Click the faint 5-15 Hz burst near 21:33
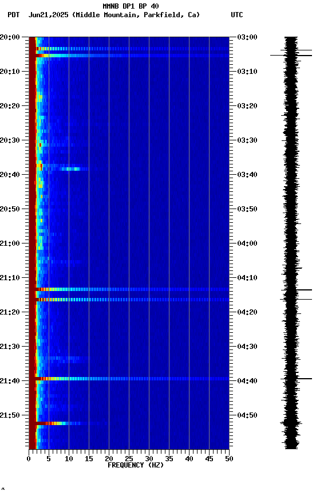The height and width of the screenshot is (495, 316). coord(68,358)
